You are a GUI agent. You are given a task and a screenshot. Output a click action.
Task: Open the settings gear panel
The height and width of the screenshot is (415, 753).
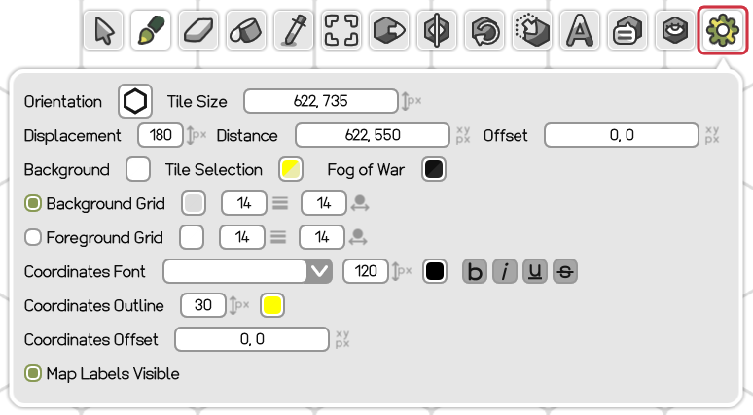tap(722, 31)
